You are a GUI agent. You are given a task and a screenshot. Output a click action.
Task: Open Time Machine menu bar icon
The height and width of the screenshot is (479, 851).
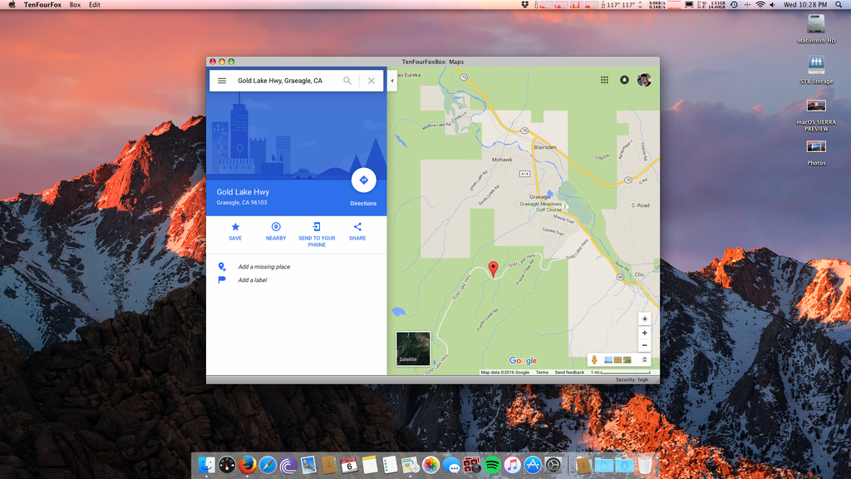click(x=734, y=5)
